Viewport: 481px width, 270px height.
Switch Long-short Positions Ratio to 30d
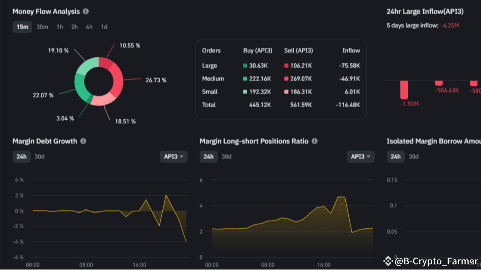pyautogui.click(x=226, y=157)
